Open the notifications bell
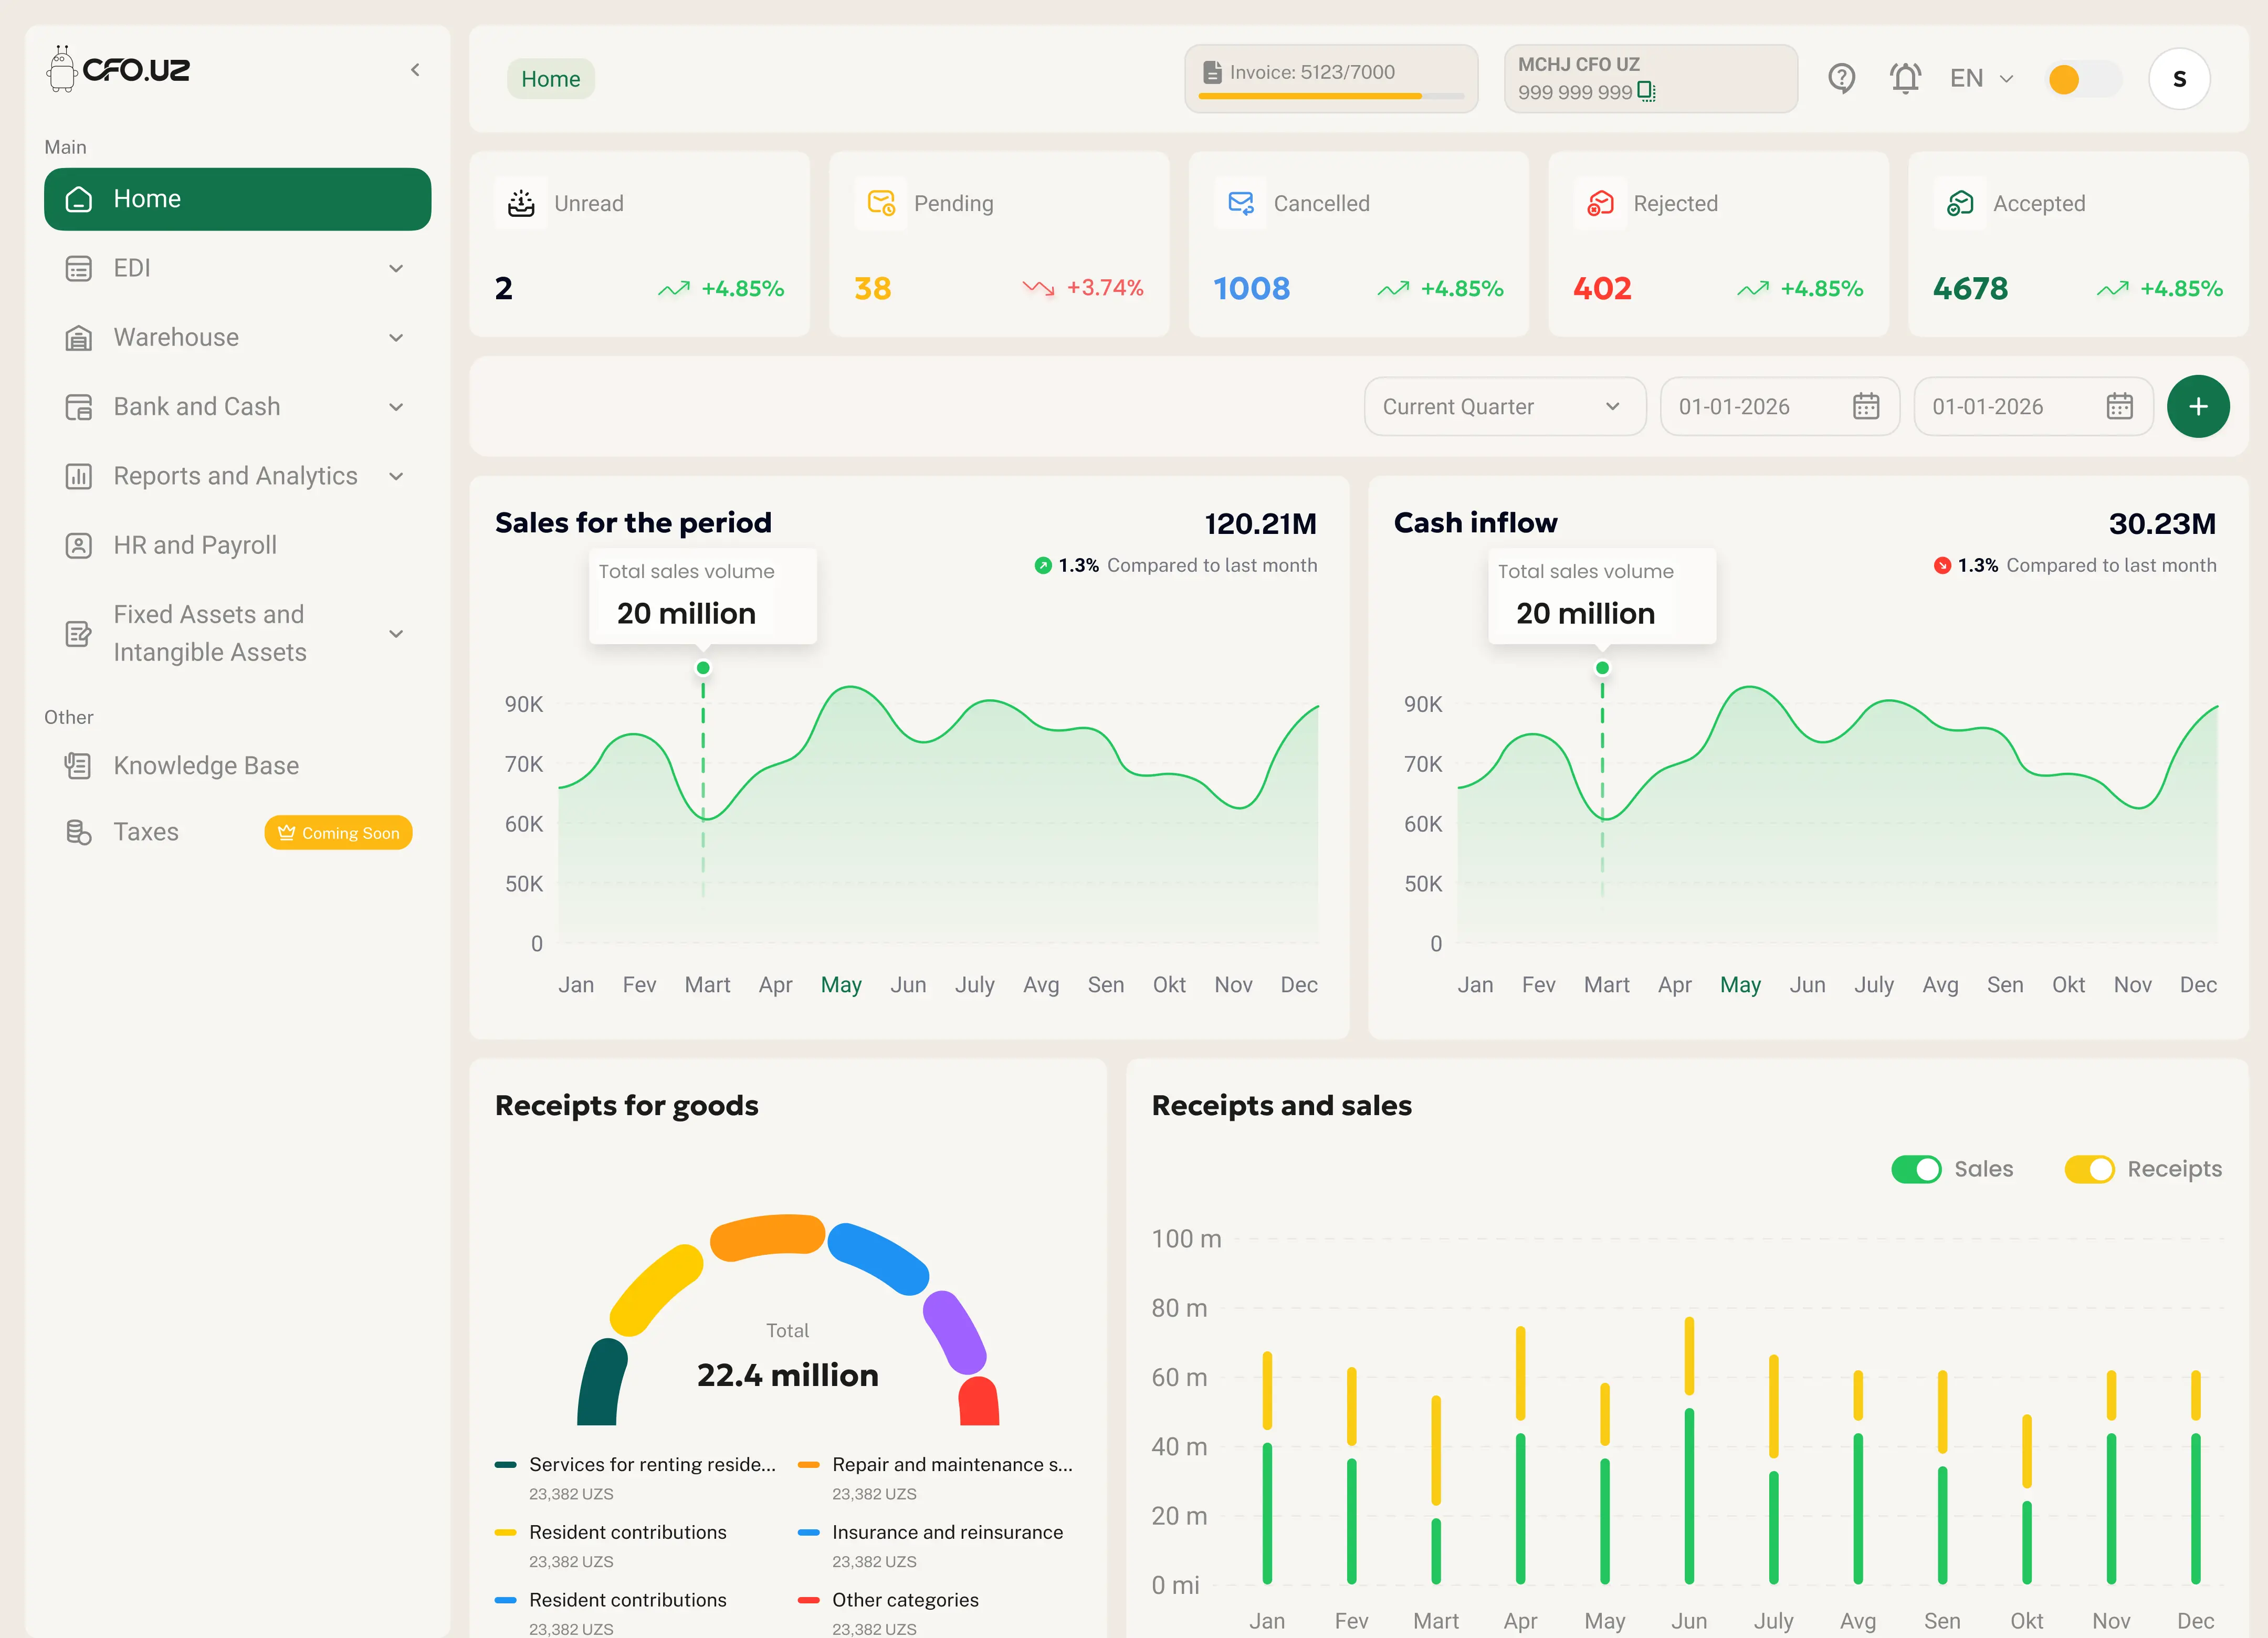 click(x=1905, y=78)
